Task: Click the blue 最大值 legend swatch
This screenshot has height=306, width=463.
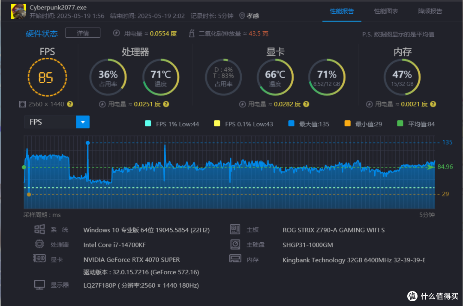Action: click(291, 124)
